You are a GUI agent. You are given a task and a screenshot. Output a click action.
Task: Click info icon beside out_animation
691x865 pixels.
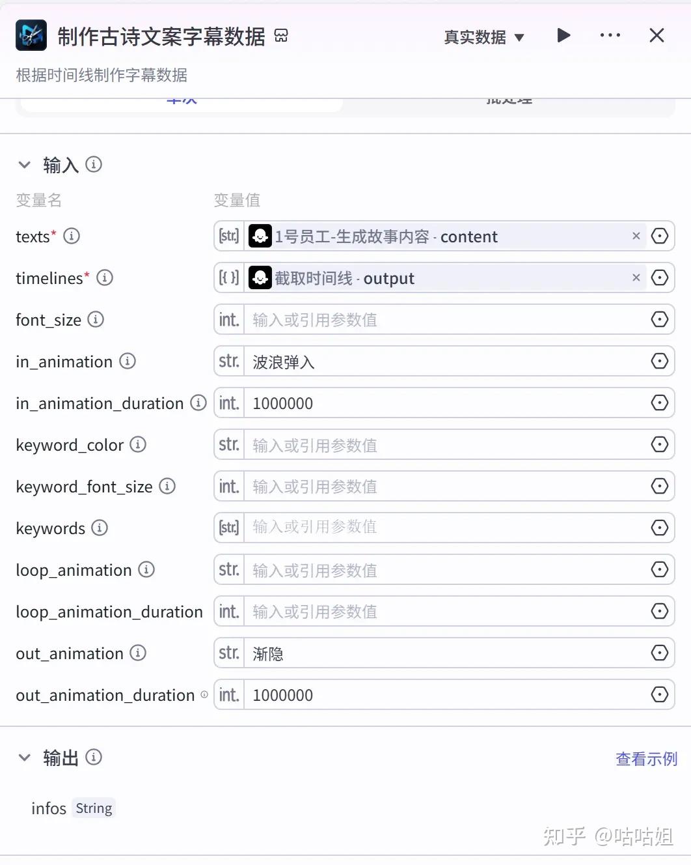tap(138, 653)
